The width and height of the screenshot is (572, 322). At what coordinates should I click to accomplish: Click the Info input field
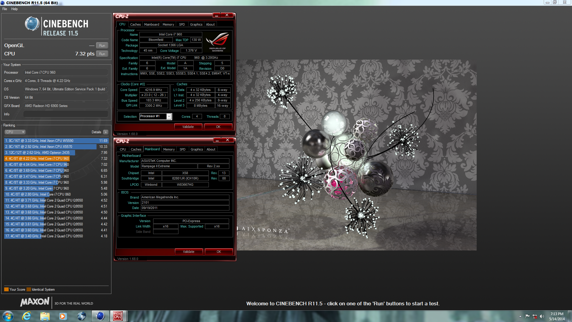[x=66, y=114]
